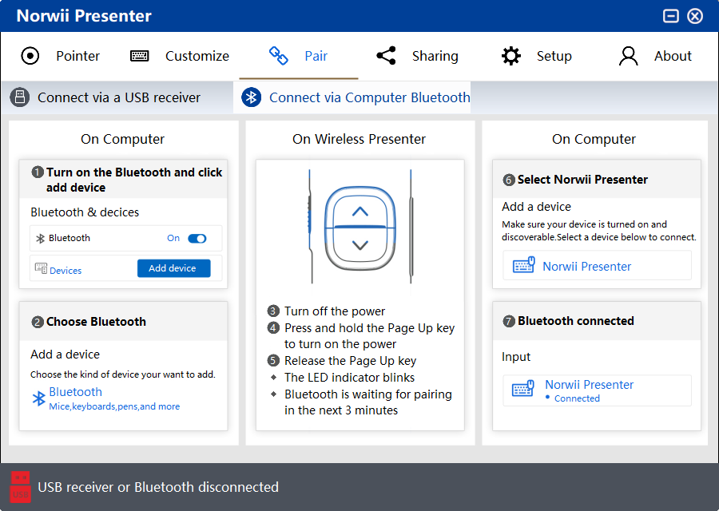Open the Pointer tab

[x=61, y=56]
